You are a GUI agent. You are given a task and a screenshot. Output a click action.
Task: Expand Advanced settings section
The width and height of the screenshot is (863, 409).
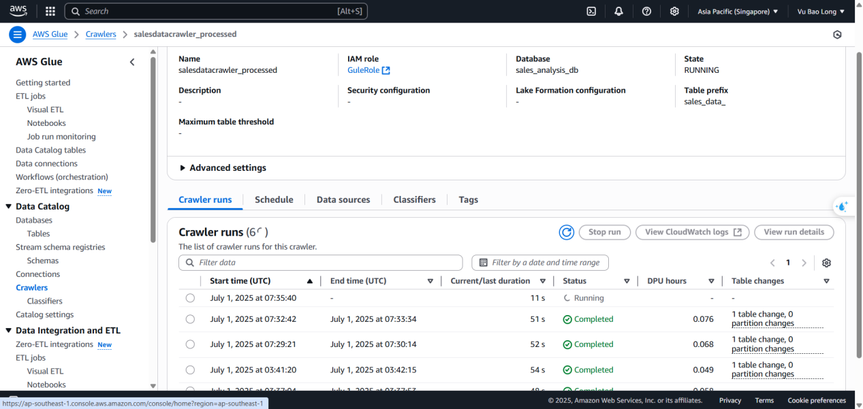(x=223, y=168)
